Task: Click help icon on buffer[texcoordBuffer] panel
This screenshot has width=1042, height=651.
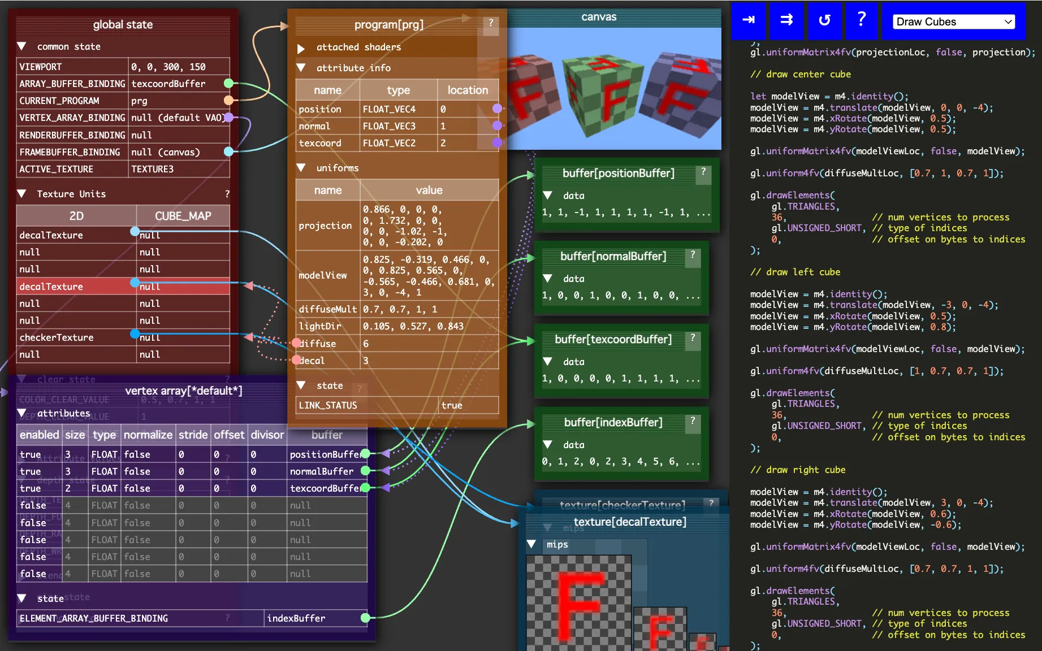Action: tap(693, 338)
